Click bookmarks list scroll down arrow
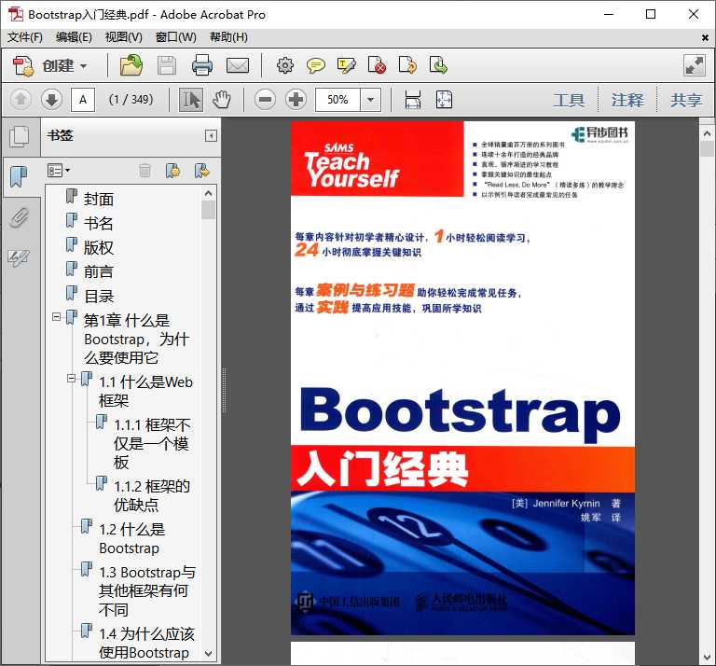Image resolution: width=716 pixels, height=666 pixels. pyautogui.click(x=208, y=654)
